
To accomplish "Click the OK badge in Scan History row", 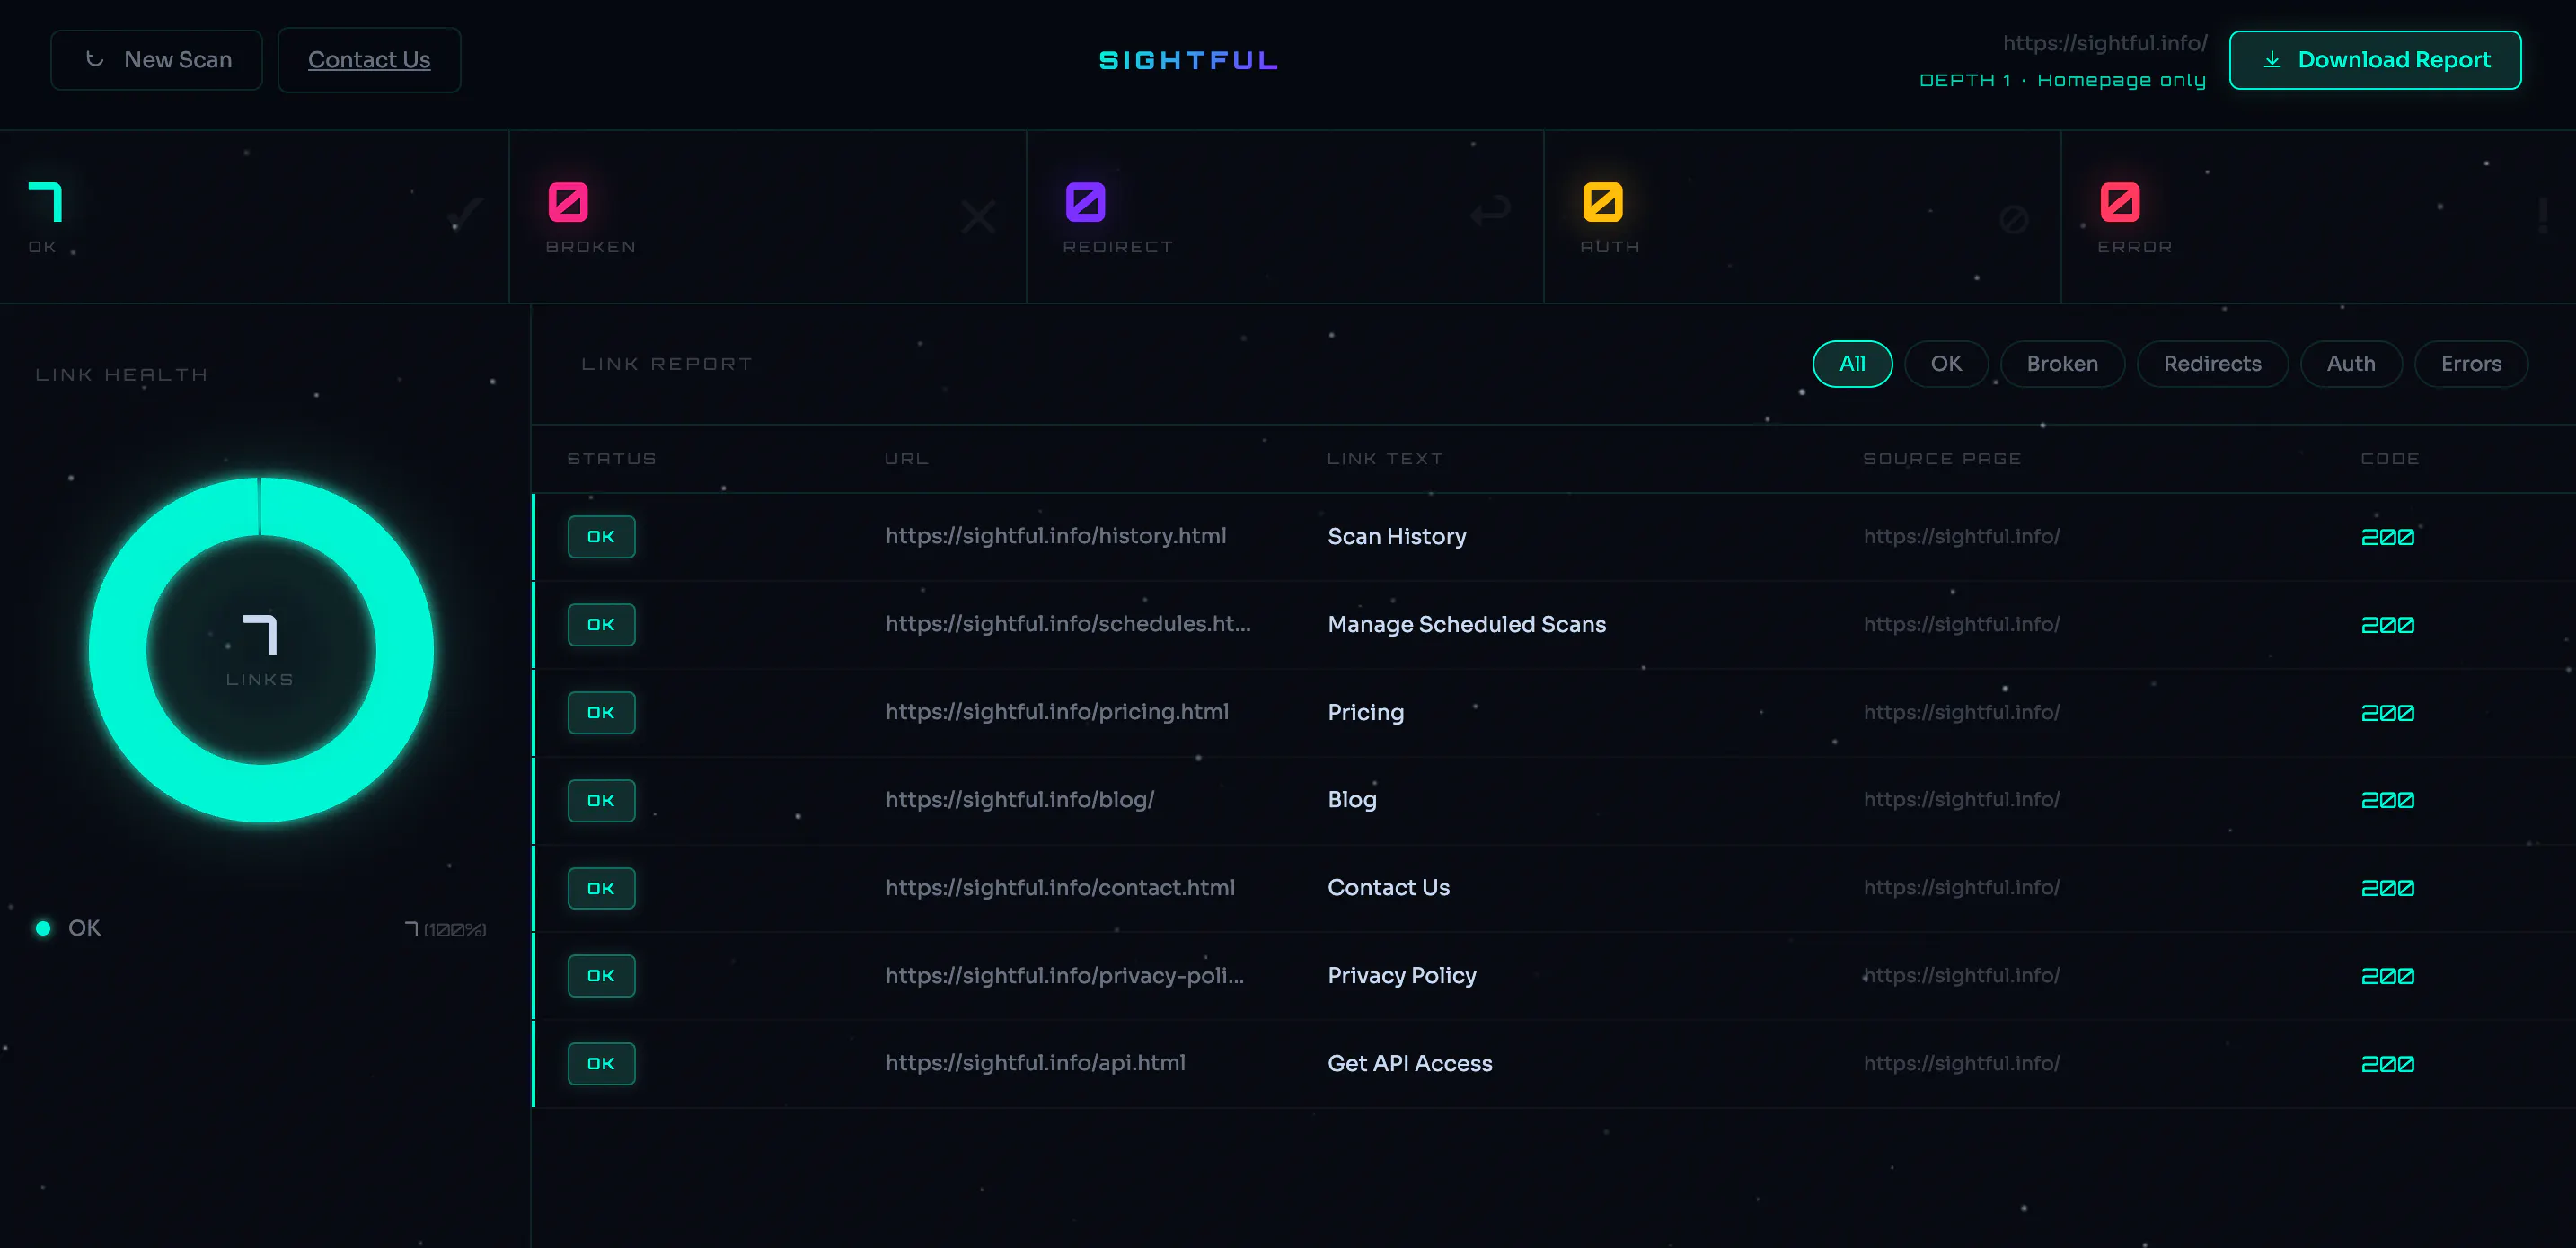I will point(601,537).
